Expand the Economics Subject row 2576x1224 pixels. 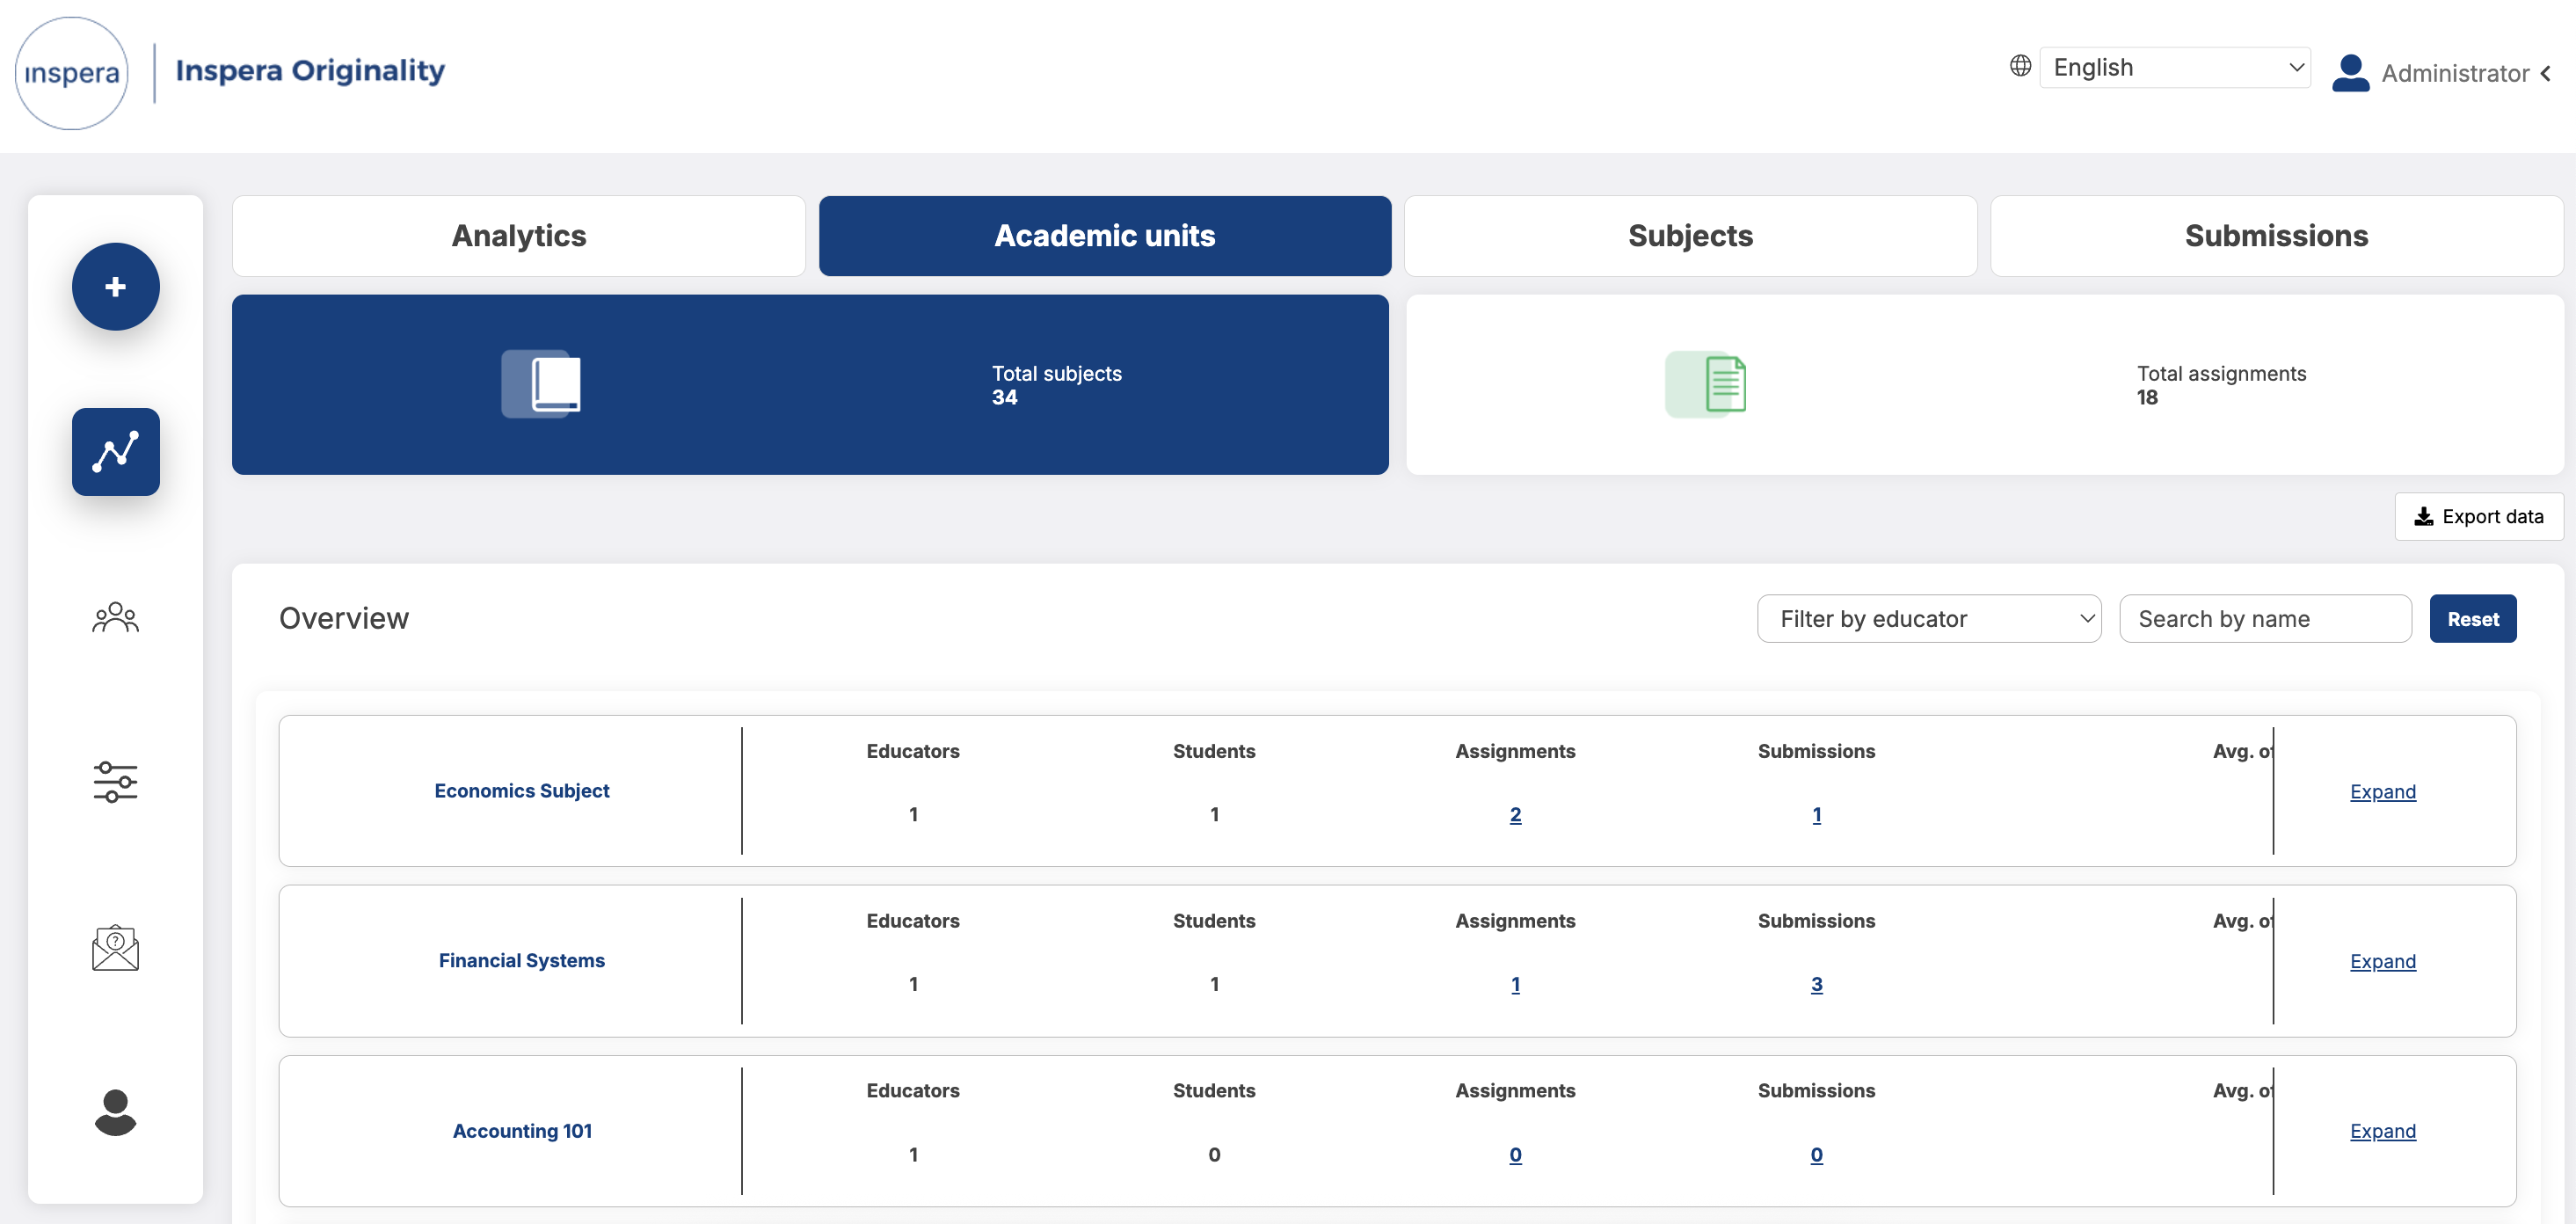tap(2383, 792)
